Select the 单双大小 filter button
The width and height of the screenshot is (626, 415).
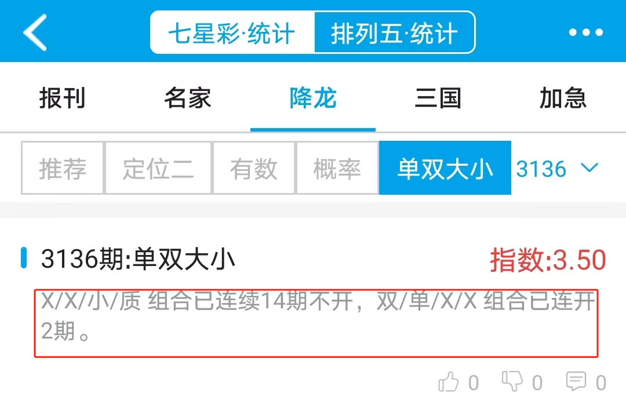tap(445, 168)
